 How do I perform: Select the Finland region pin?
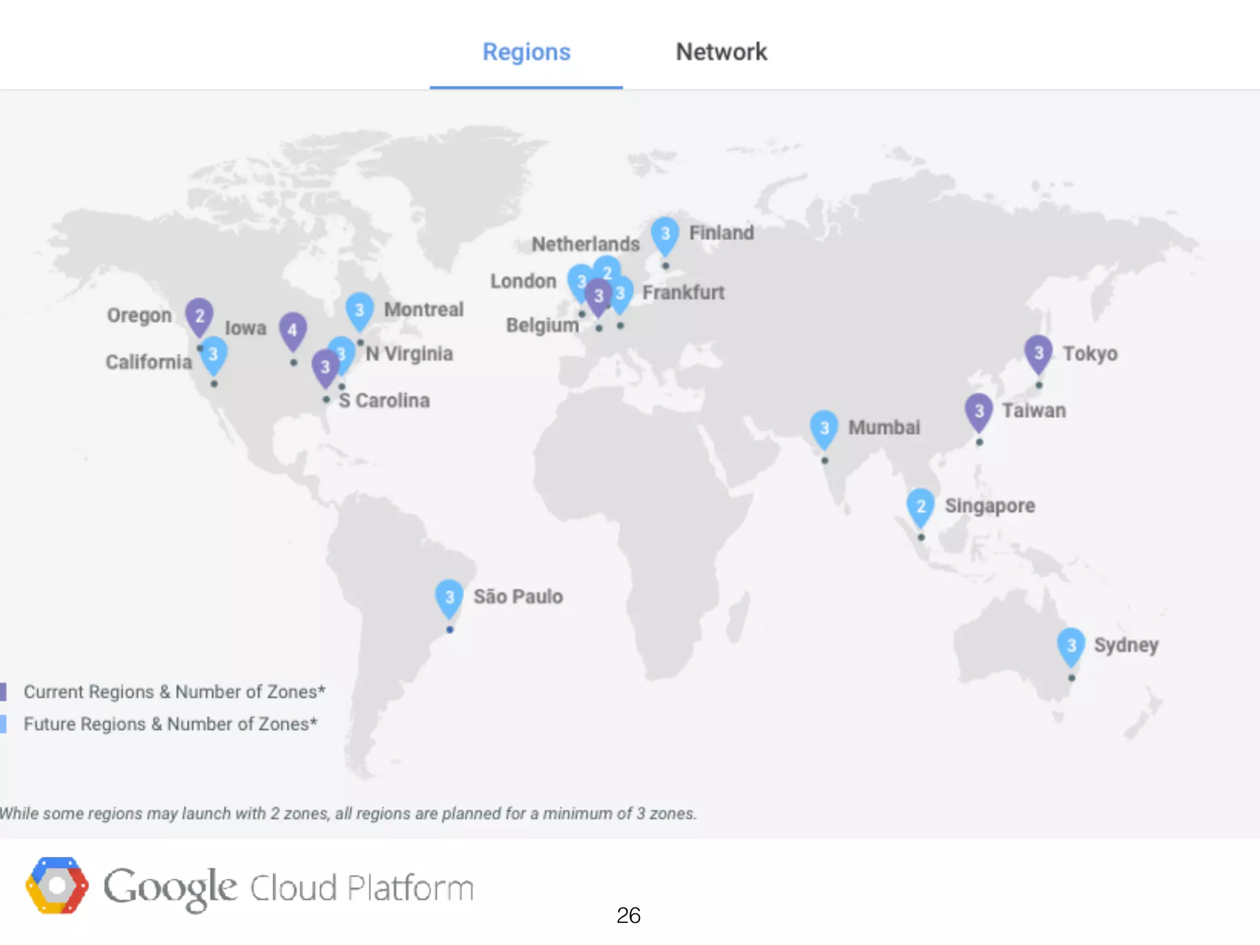pyautogui.click(x=665, y=234)
